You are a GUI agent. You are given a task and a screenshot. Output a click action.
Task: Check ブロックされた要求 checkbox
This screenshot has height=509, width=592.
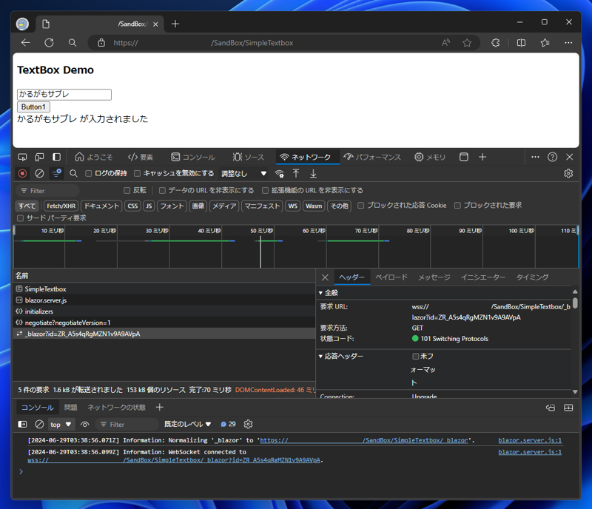[x=457, y=206]
